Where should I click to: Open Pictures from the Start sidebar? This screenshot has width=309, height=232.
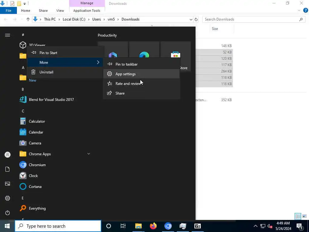pyautogui.click(x=8, y=184)
